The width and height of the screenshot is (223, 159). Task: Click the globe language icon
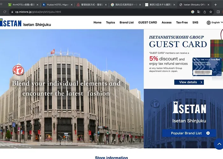point(208,23)
